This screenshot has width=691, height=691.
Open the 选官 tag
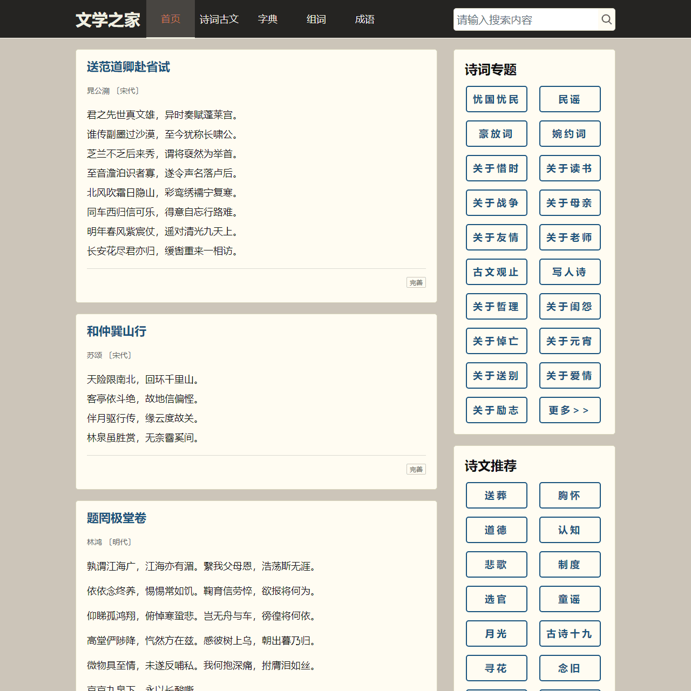[x=497, y=599]
